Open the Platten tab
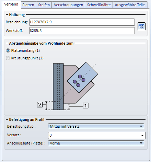This screenshot has width=151, height=162. 28,5
